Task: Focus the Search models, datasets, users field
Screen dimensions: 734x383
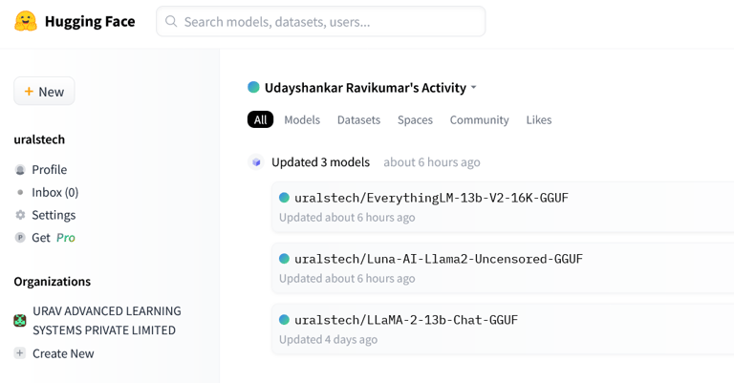Action: [321, 22]
